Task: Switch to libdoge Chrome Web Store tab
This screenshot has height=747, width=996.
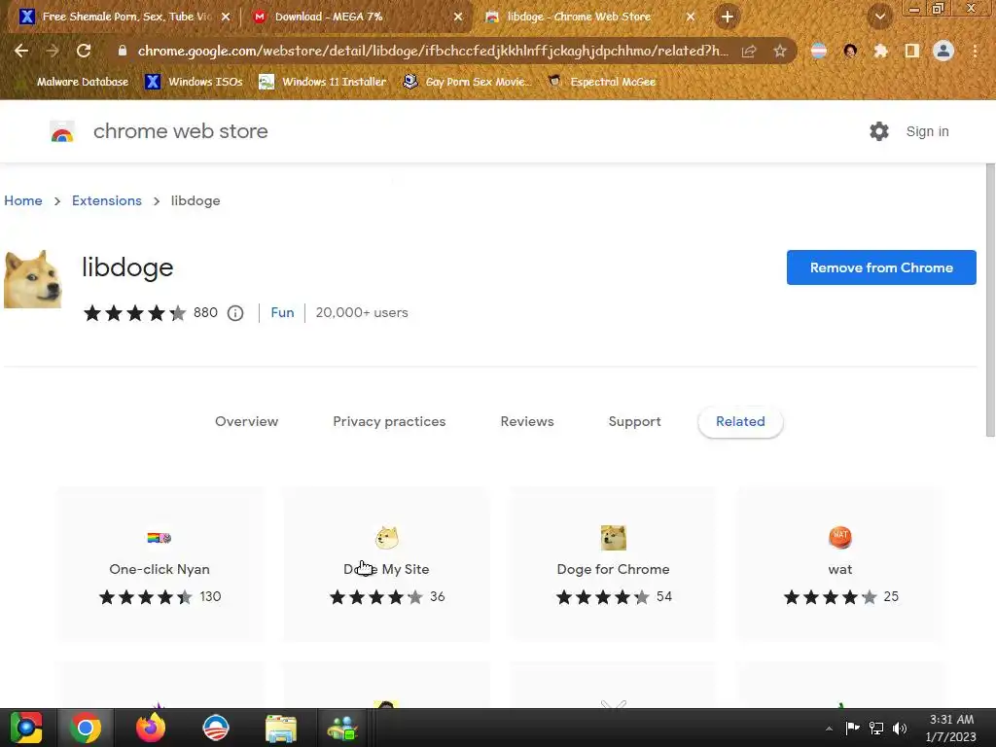Action: 588,17
